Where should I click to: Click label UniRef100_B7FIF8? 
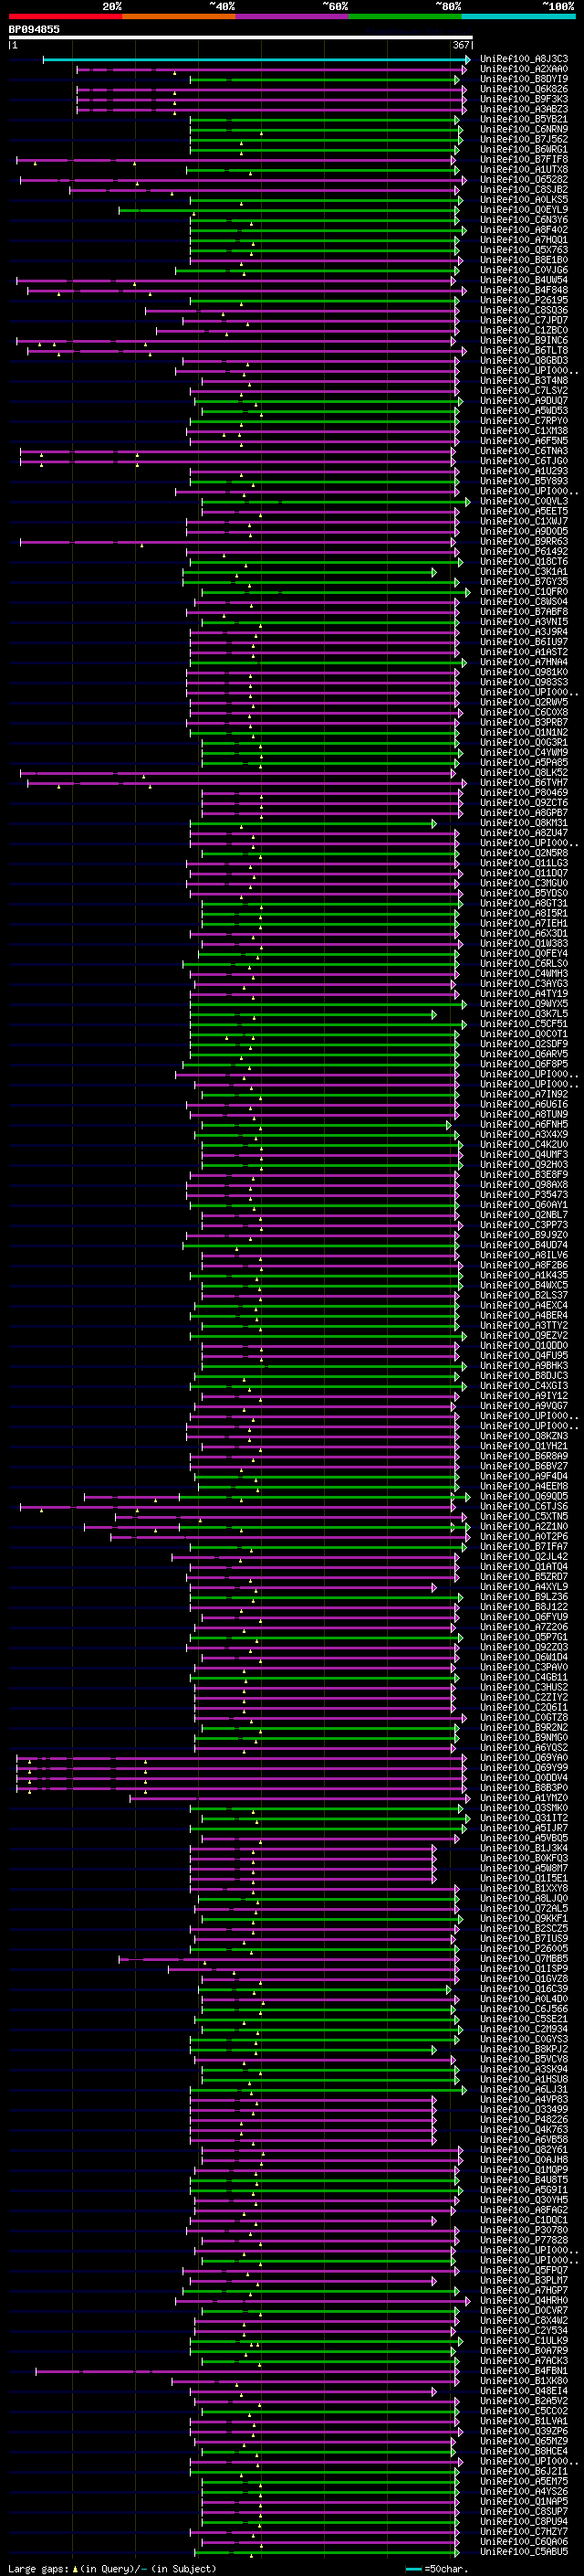pyautogui.click(x=524, y=160)
